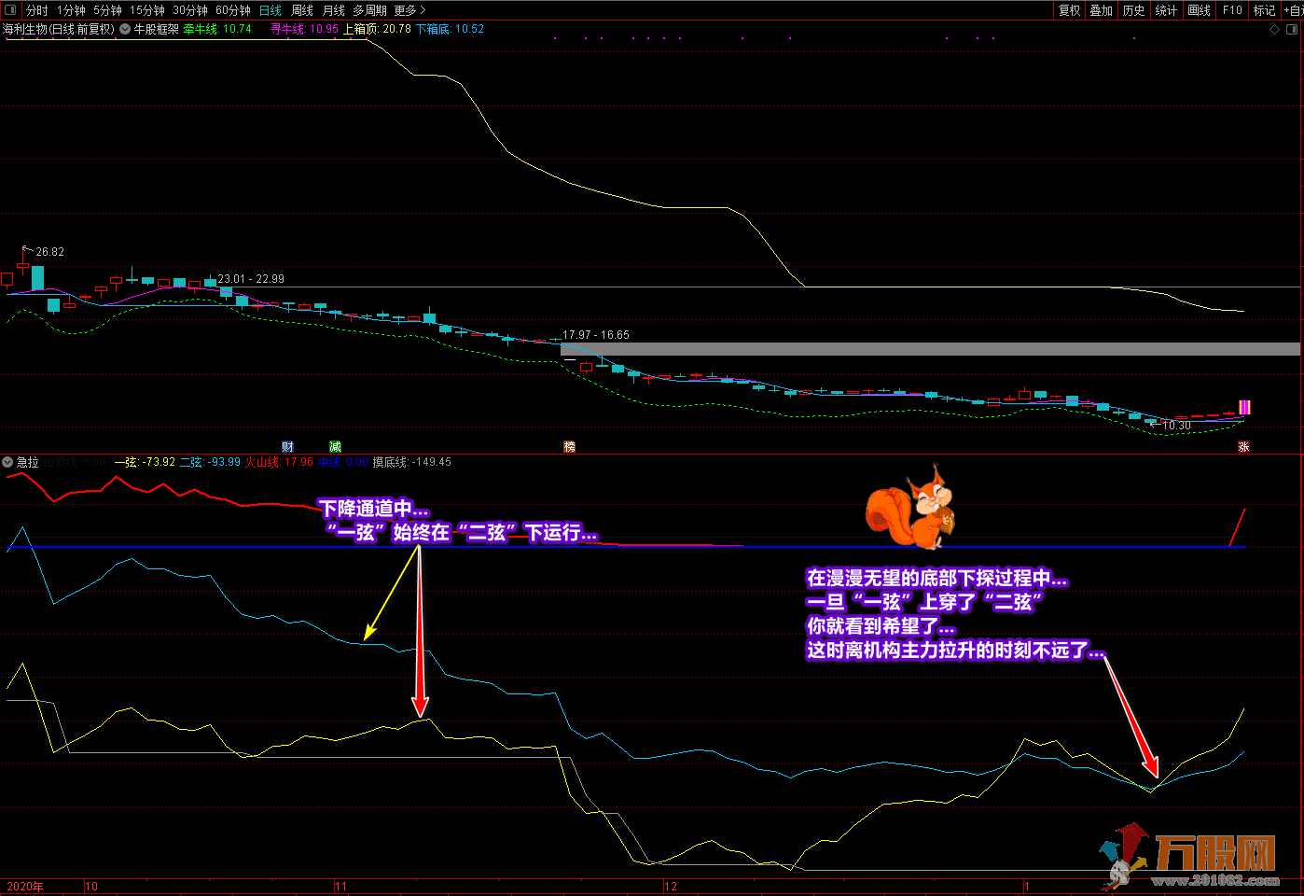Open the 历史 history button
The width and height of the screenshot is (1304, 896).
pyautogui.click(x=1134, y=10)
